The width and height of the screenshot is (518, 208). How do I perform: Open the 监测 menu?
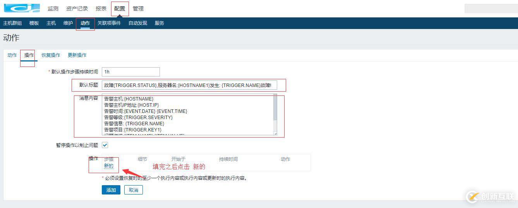coord(53,9)
